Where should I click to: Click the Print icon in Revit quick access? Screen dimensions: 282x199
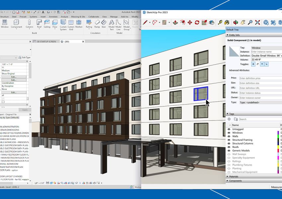pyautogui.click(x=14, y=12)
